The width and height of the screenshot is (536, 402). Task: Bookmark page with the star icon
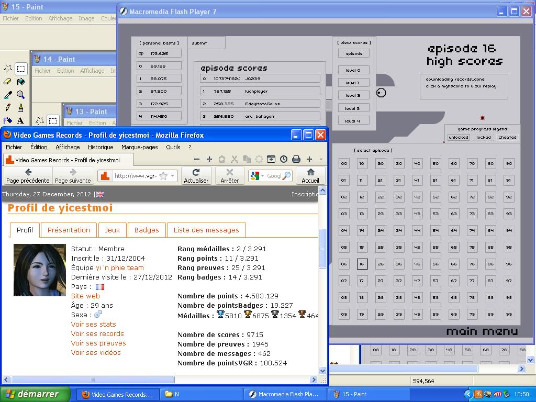(163, 176)
